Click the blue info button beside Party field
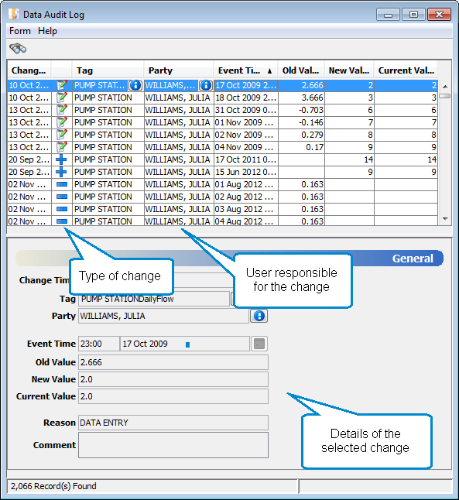Screen dimensions: 459x500 [259, 316]
